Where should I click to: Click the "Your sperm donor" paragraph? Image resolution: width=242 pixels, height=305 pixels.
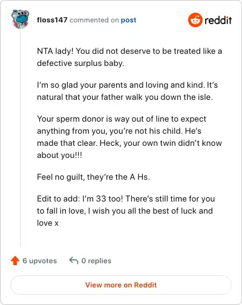pos(129,137)
